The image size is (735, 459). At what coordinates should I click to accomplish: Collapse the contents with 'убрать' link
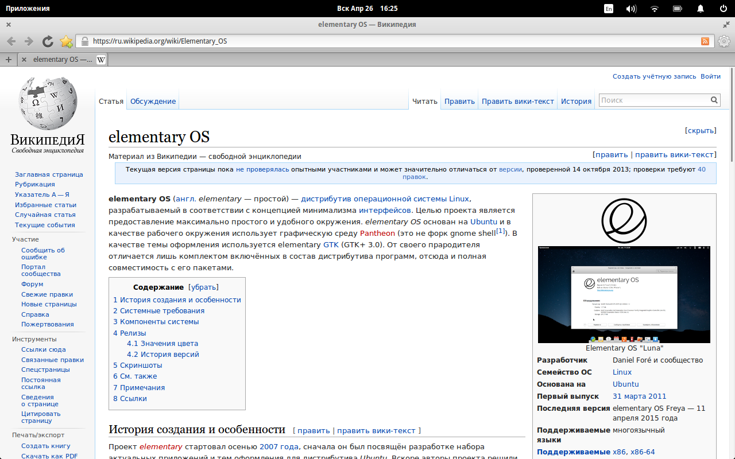203,287
